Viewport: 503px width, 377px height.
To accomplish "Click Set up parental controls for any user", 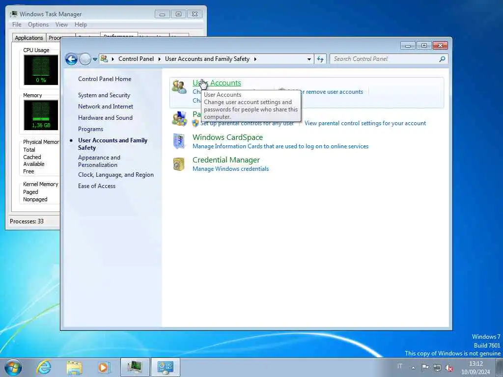I will click(x=247, y=123).
